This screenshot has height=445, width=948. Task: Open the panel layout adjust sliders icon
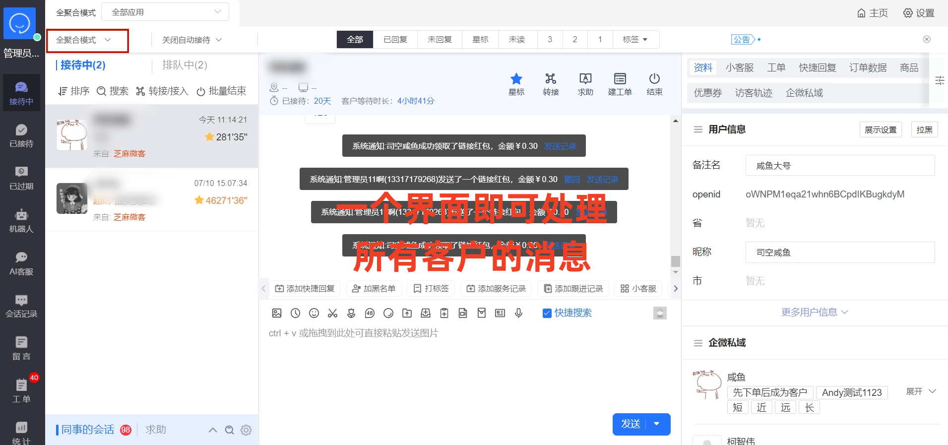(x=940, y=80)
